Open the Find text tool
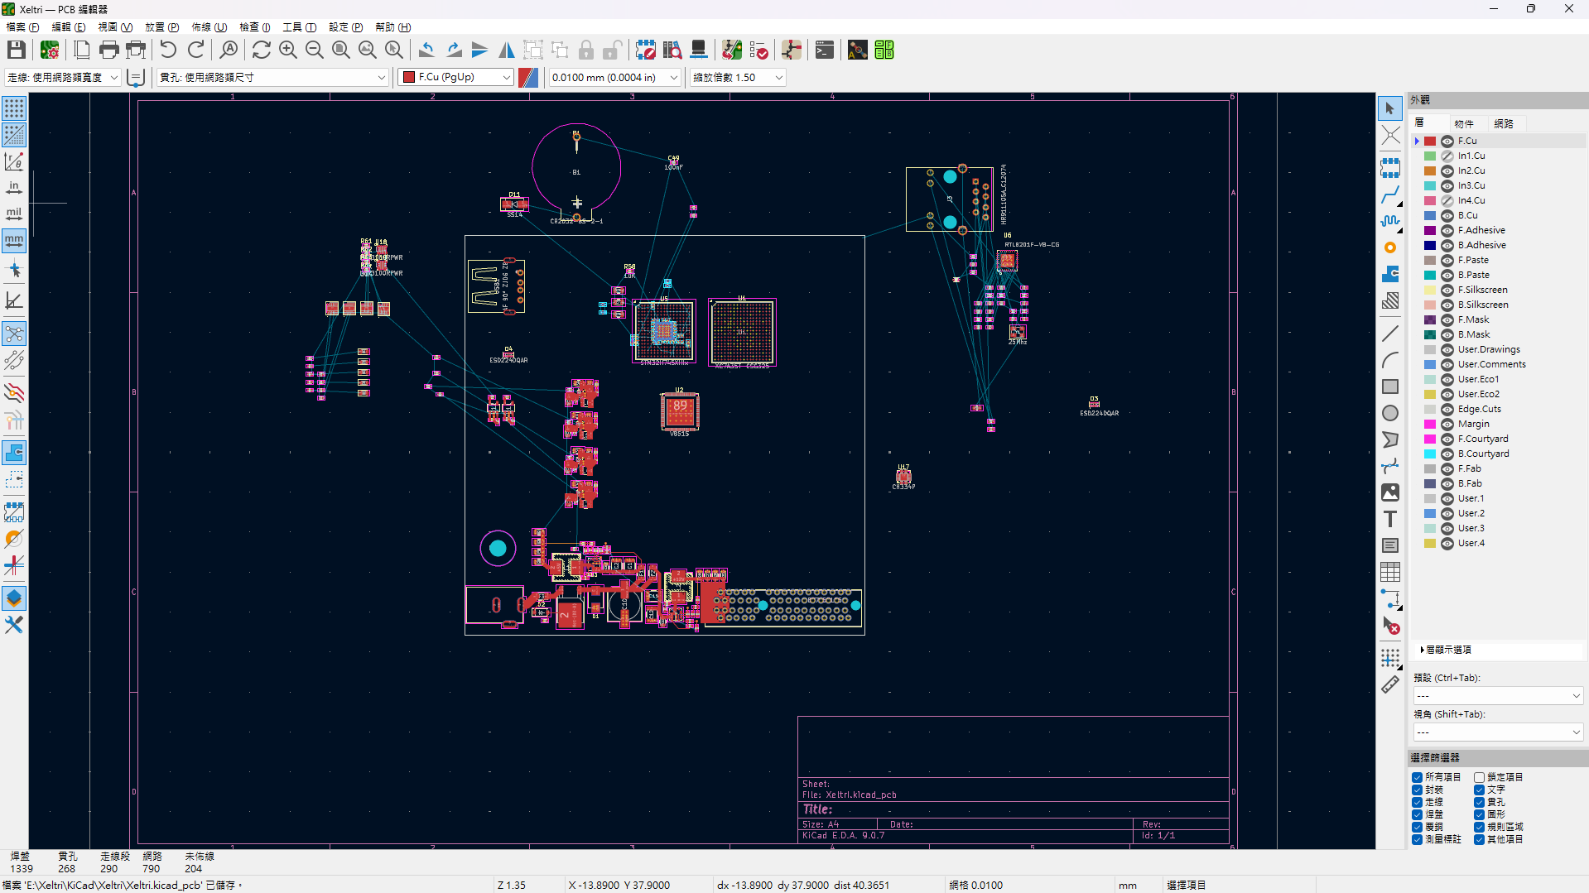This screenshot has width=1589, height=893. pos(229,50)
